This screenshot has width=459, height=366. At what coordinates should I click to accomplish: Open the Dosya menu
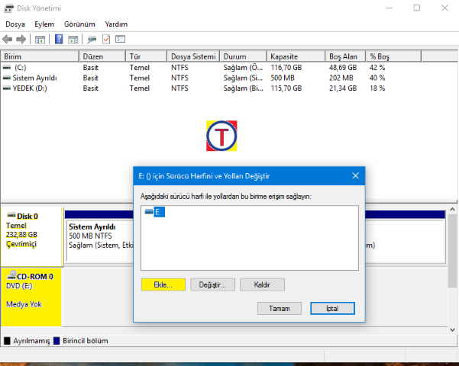pyautogui.click(x=15, y=24)
